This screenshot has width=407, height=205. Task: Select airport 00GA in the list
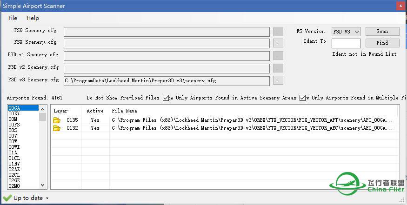[x=23, y=108]
